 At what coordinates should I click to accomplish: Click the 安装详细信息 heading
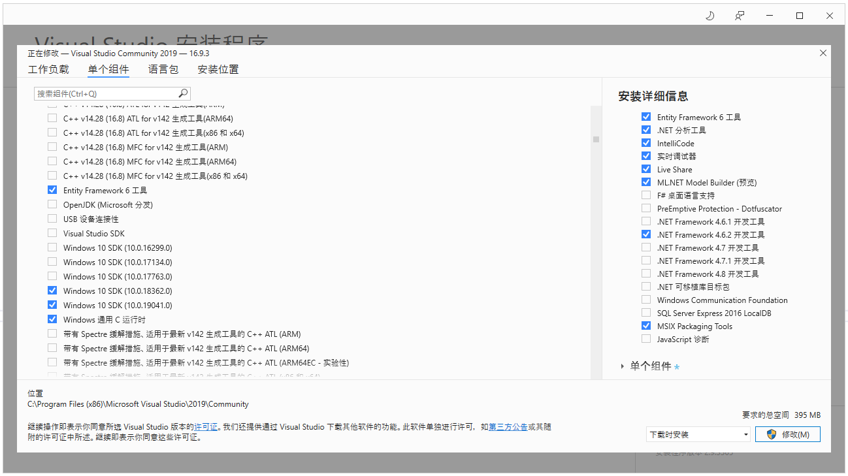653,96
